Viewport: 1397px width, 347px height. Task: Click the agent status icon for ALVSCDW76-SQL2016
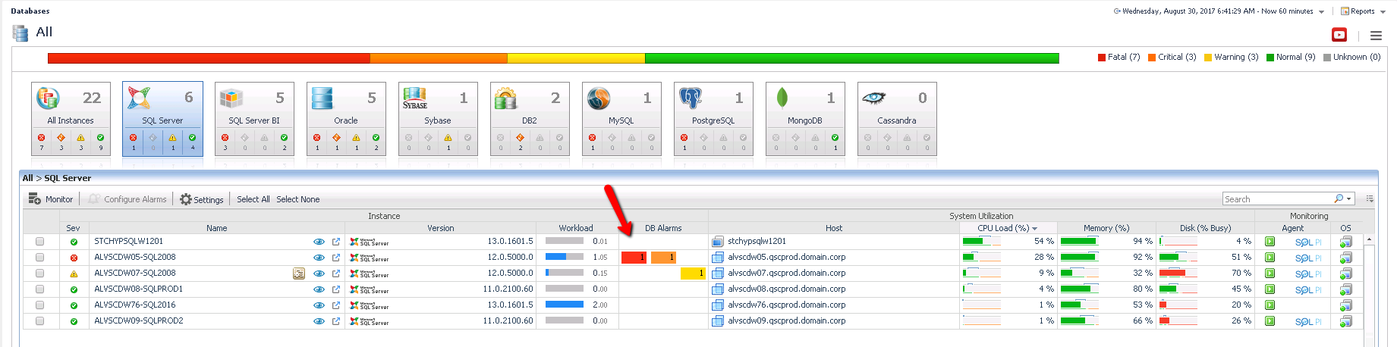(1270, 305)
